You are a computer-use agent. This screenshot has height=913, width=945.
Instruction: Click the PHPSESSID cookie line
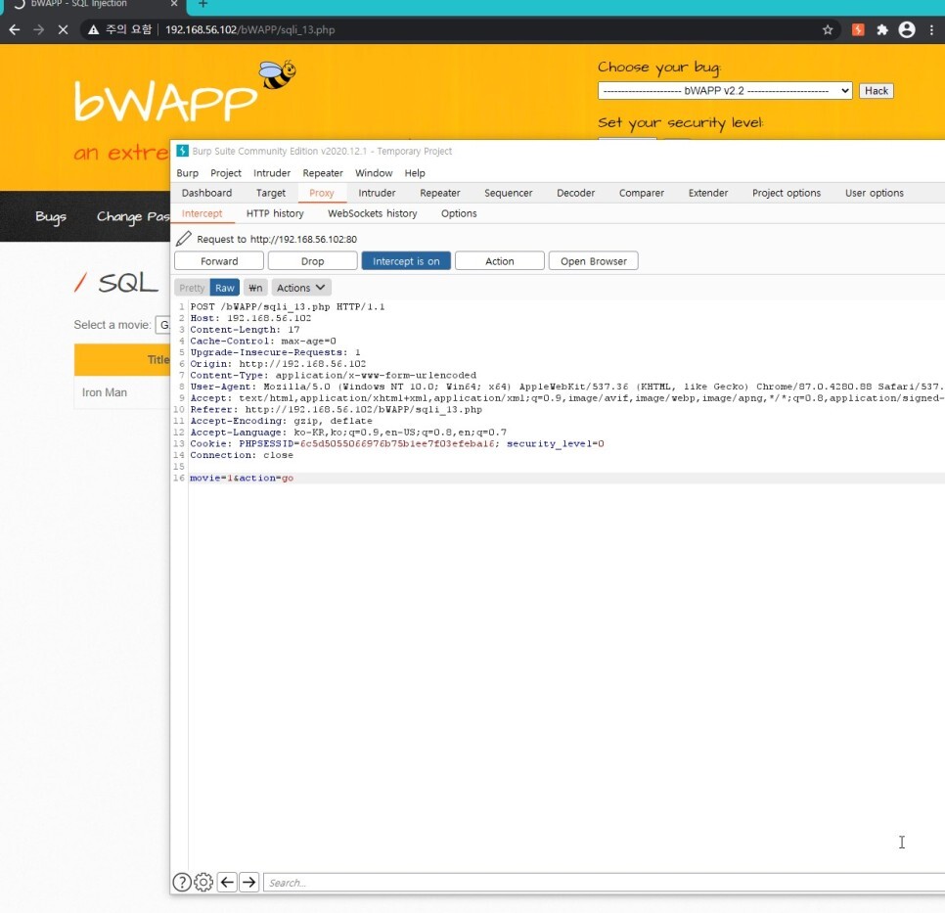point(397,443)
